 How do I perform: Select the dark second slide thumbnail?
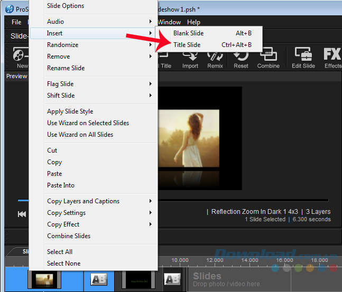[x=138, y=280]
